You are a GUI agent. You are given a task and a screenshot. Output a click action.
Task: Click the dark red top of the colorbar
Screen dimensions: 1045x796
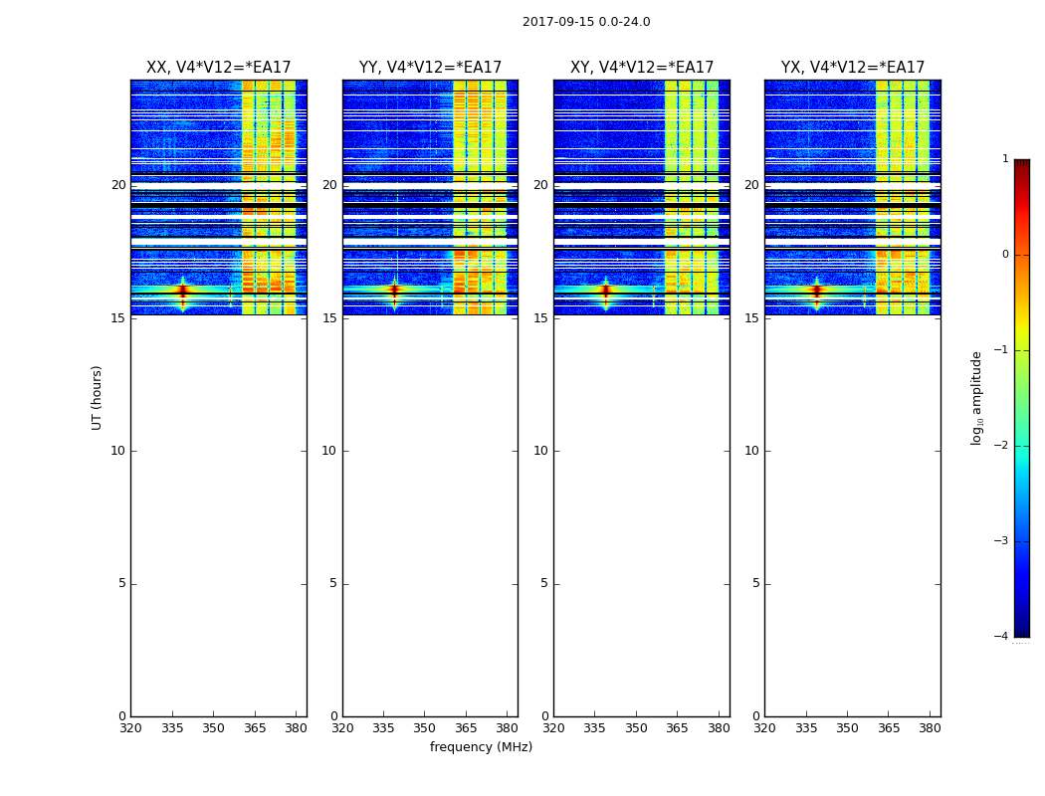1022,165
